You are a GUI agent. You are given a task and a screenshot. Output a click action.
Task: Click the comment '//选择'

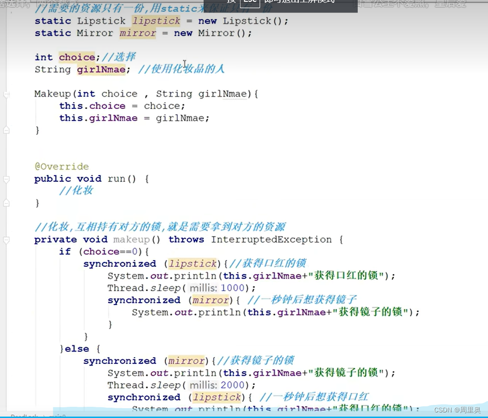(119, 57)
